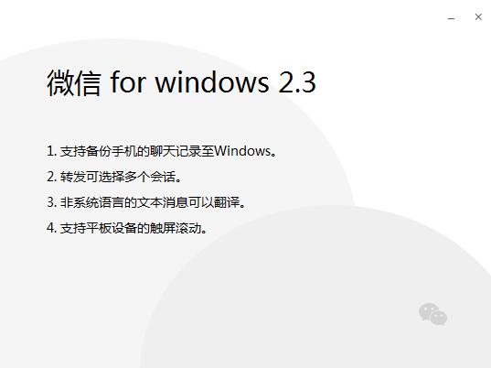Click the word windows in the heading

(x=212, y=82)
